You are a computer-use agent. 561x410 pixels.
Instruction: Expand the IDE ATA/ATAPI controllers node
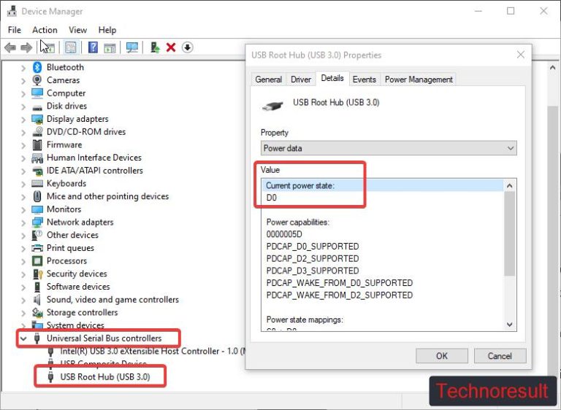[x=23, y=171]
